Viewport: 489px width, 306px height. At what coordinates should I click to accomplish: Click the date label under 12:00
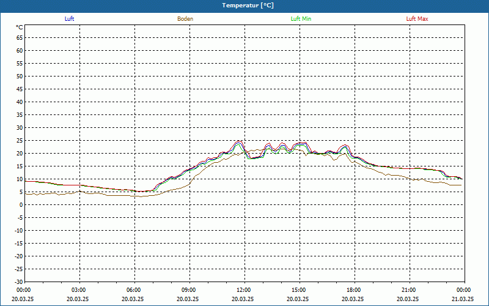click(243, 299)
